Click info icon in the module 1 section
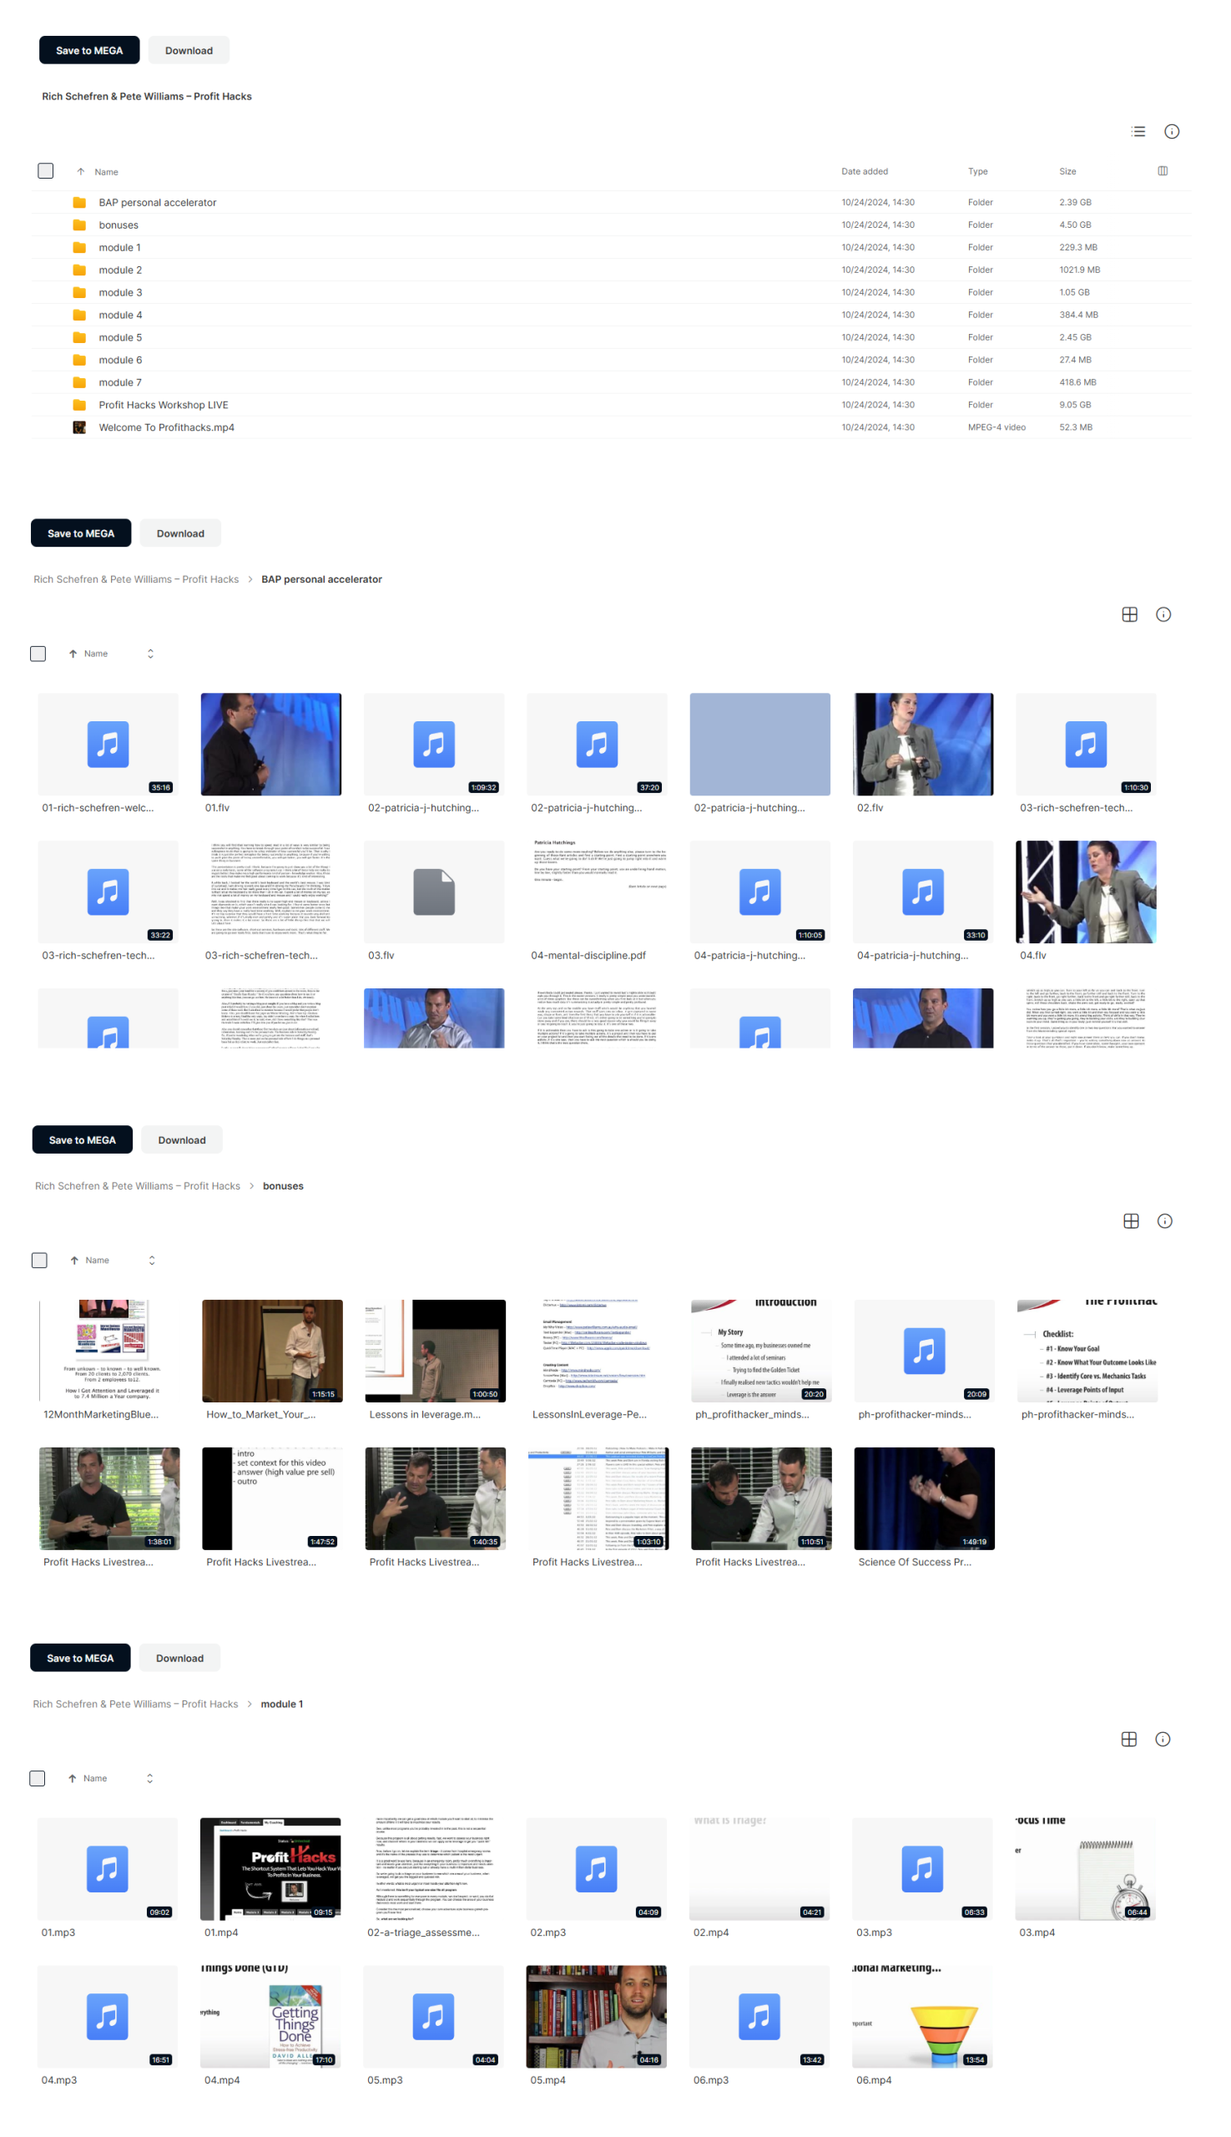 pos(1162,1739)
